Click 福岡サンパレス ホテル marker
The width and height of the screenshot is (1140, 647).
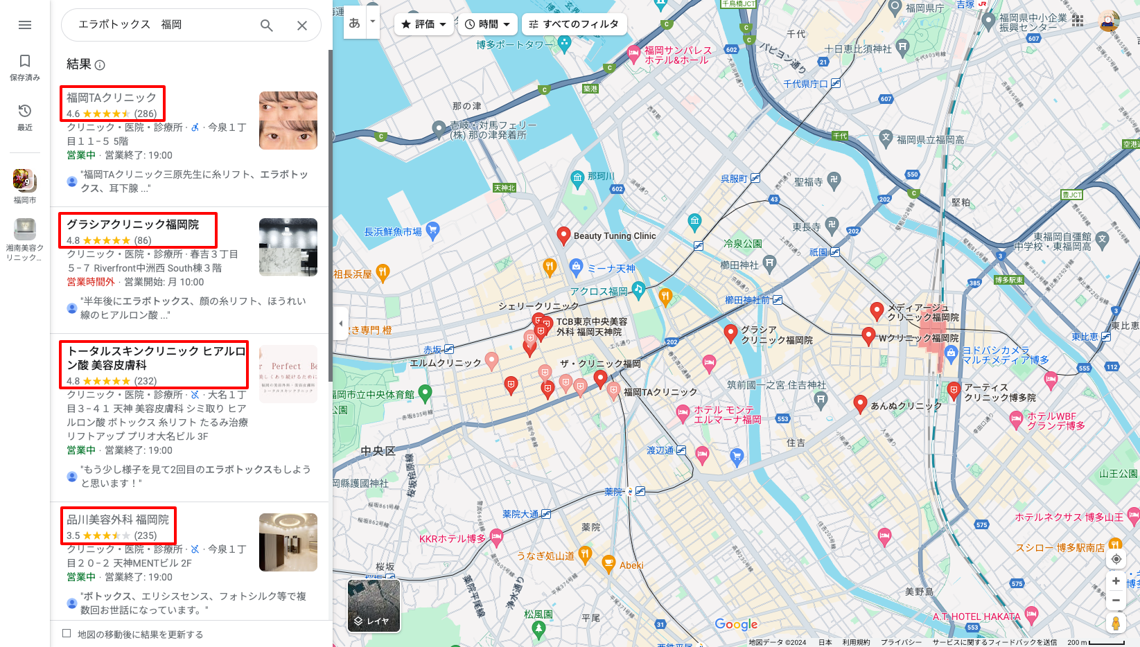(634, 53)
